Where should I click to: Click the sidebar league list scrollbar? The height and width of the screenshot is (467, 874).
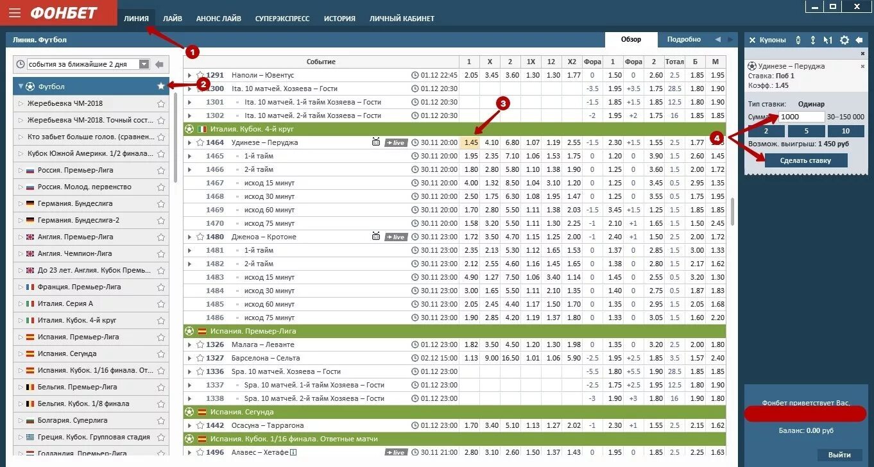[176, 138]
